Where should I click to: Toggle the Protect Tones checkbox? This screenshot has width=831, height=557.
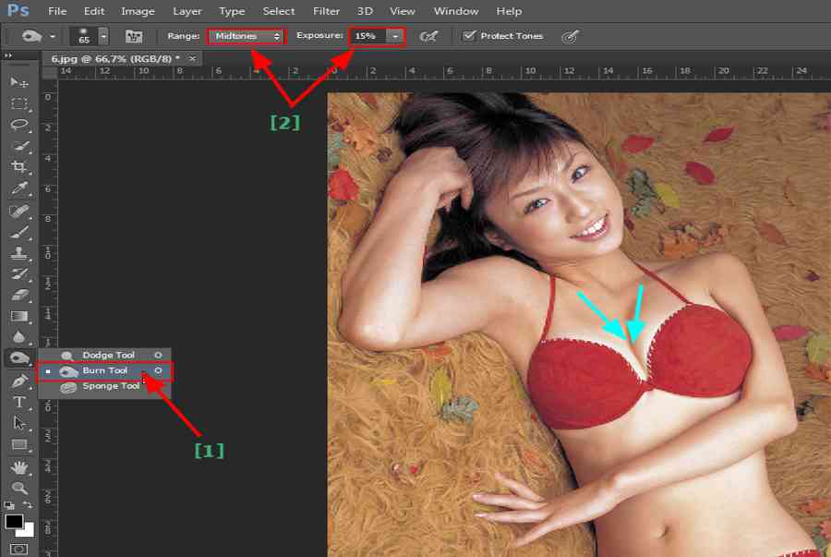[x=468, y=35]
